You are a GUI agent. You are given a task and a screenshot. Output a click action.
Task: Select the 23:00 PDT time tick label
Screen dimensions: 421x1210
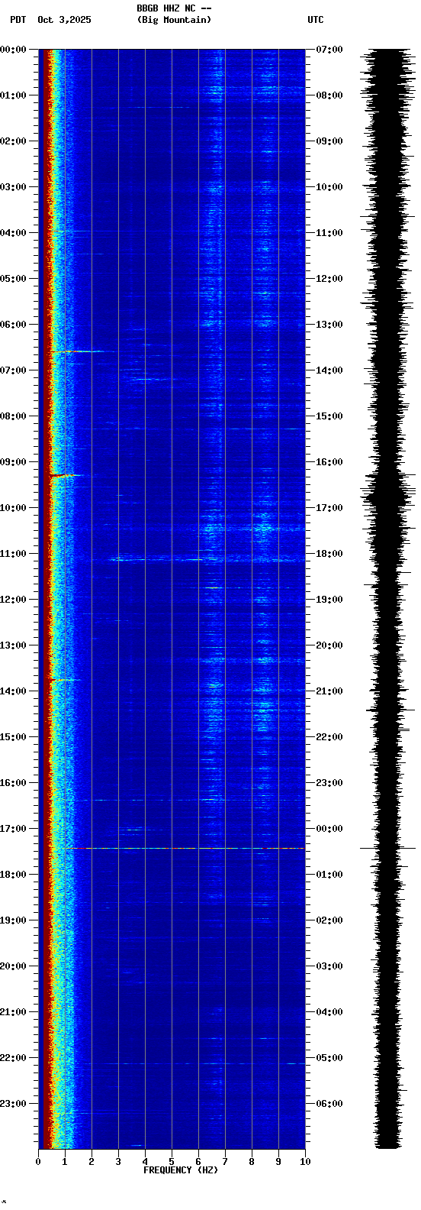coord(13,1104)
